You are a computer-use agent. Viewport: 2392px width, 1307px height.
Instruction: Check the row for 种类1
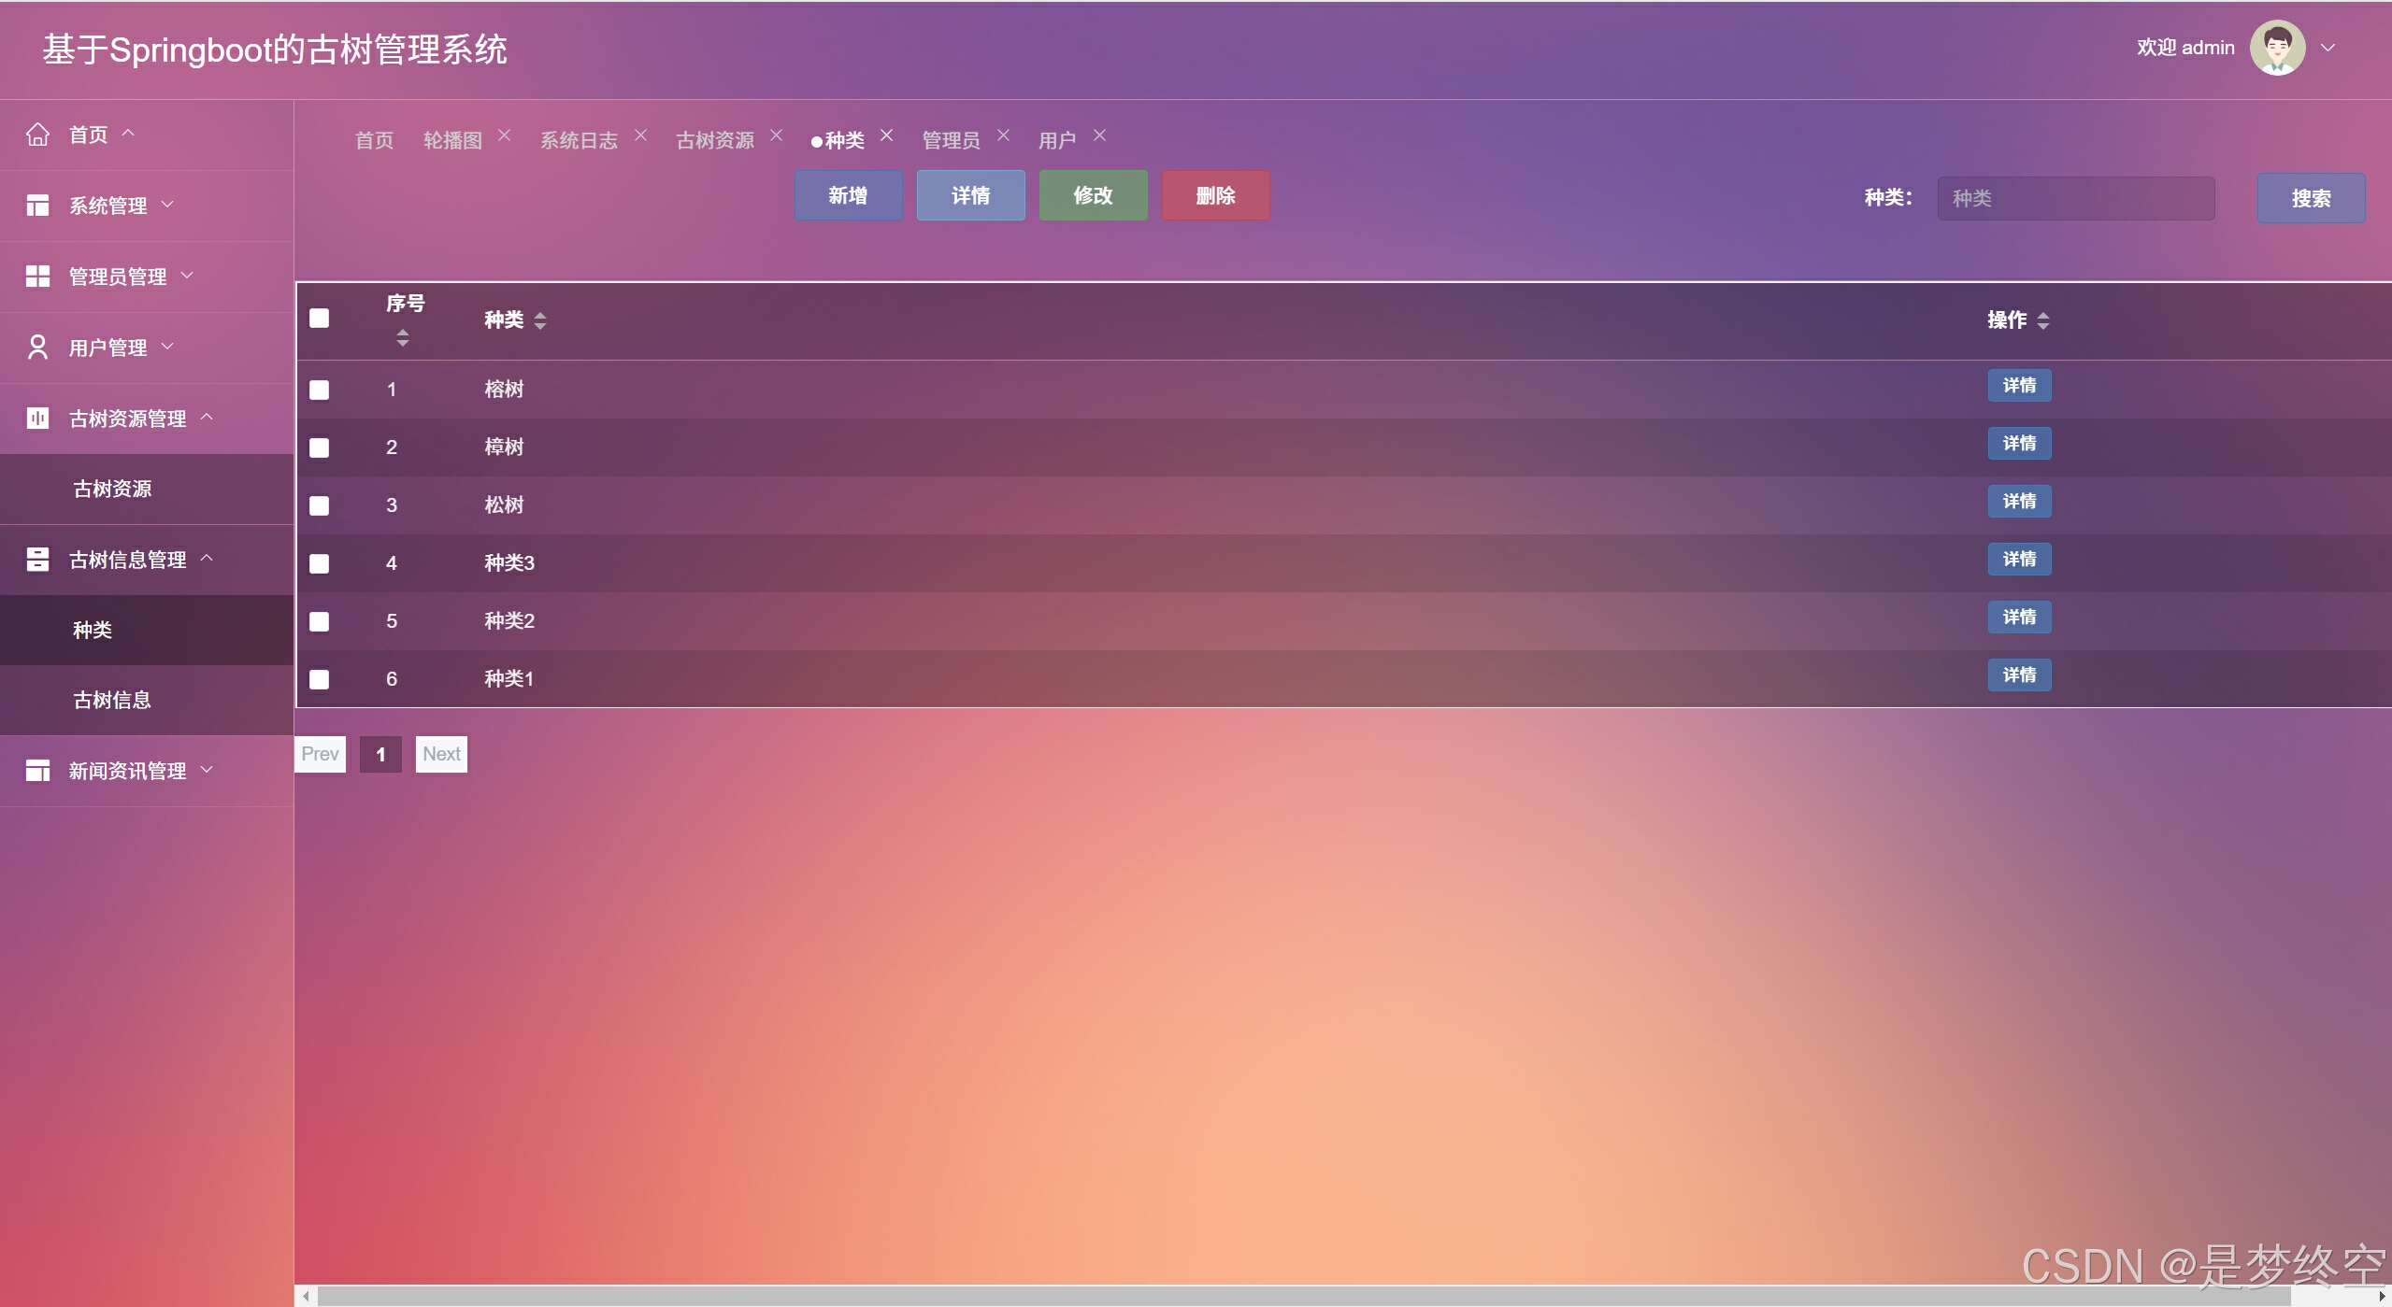[320, 679]
